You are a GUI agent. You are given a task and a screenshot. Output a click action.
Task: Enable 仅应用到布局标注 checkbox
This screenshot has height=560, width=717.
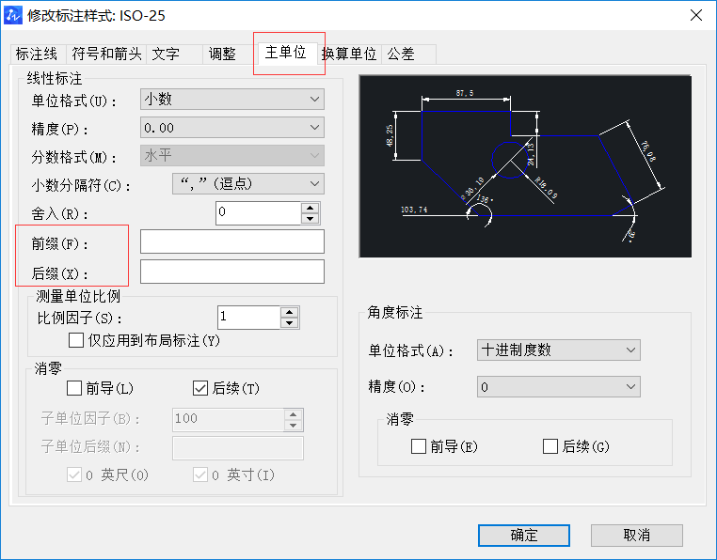coord(76,340)
